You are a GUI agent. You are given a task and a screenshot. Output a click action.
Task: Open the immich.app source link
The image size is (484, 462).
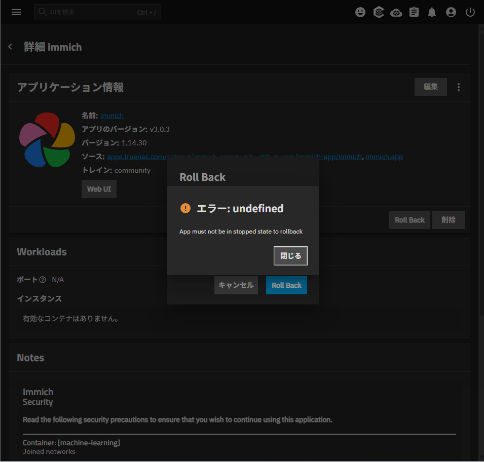click(384, 157)
